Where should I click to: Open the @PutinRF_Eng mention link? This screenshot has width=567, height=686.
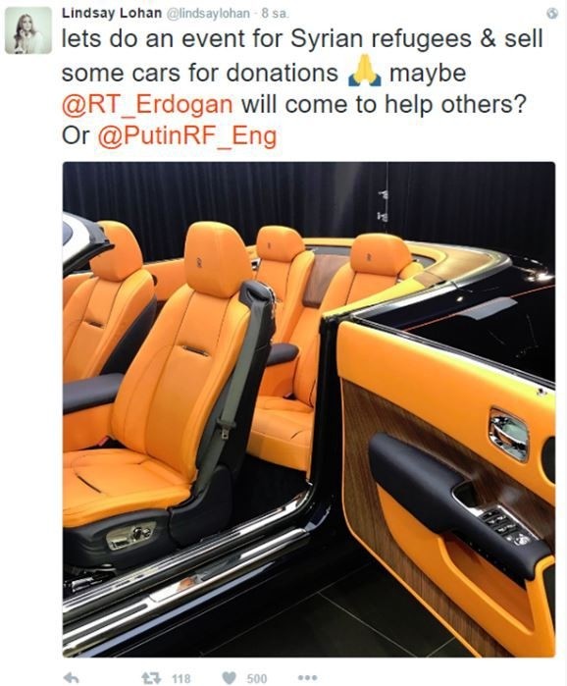click(x=187, y=136)
